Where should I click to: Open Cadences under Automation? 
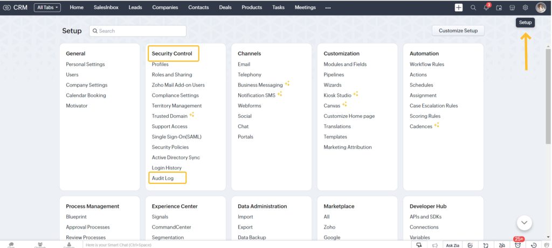point(420,126)
